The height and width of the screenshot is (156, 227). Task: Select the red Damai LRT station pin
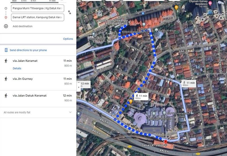[166, 141]
